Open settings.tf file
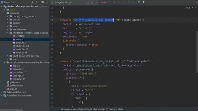198x111 pixels. [18, 76]
